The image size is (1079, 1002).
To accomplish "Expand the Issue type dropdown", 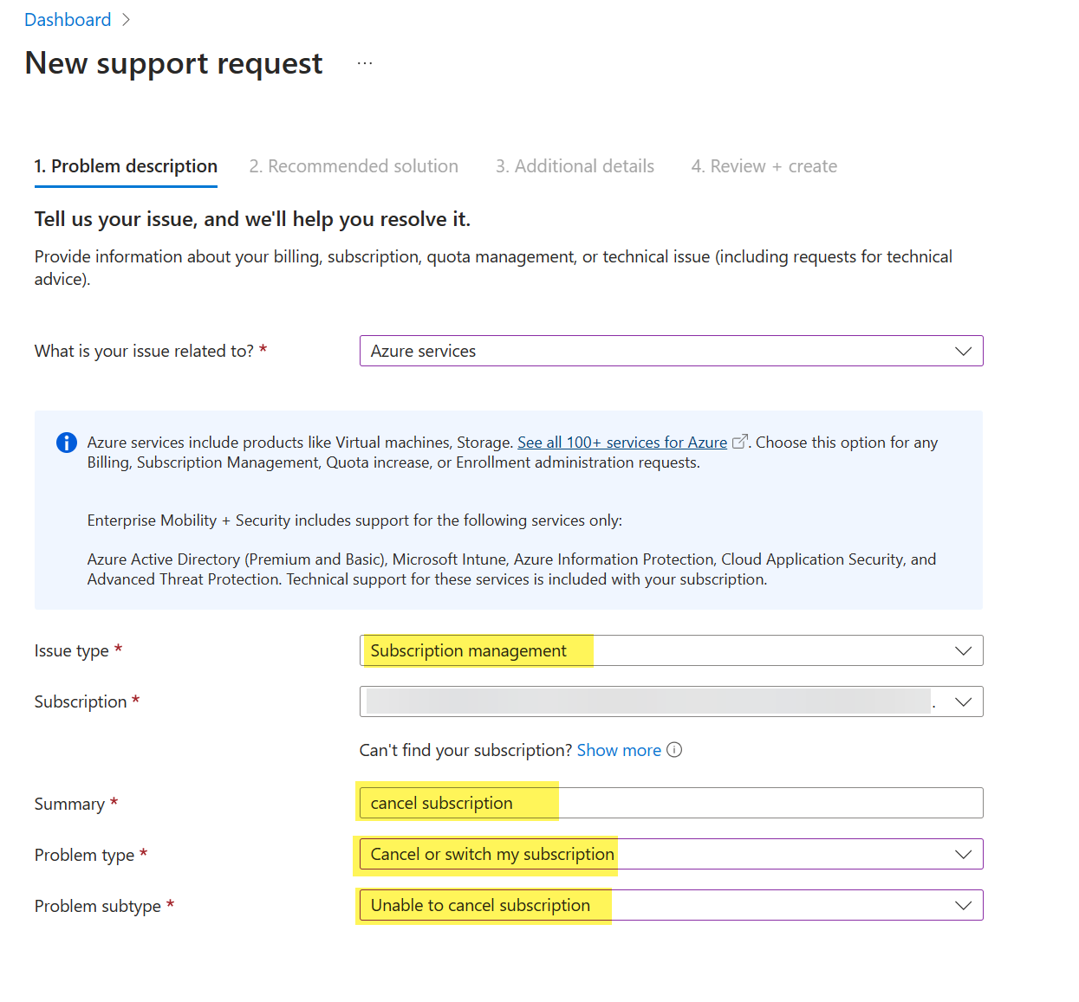I will (x=671, y=650).
